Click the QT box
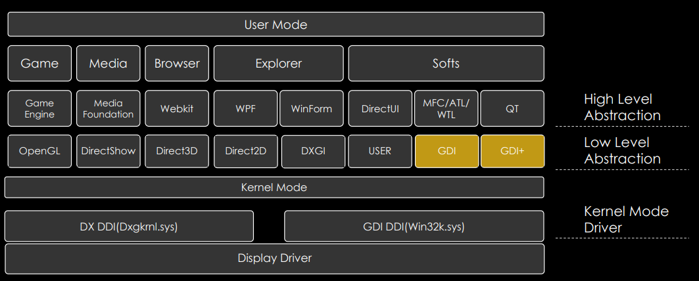 point(512,108)
